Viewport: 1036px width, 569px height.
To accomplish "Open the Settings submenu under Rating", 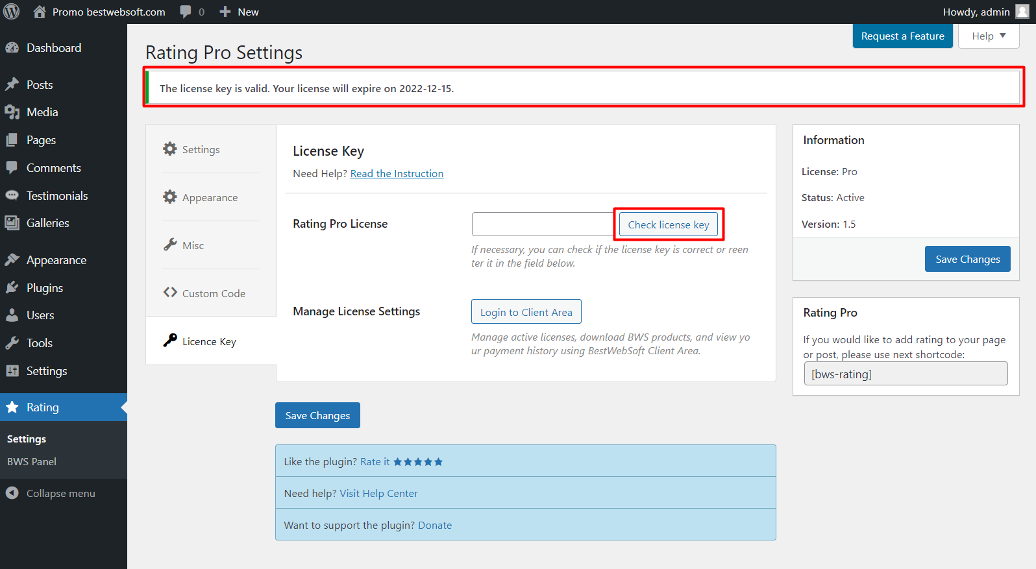I will pos(27,439).
